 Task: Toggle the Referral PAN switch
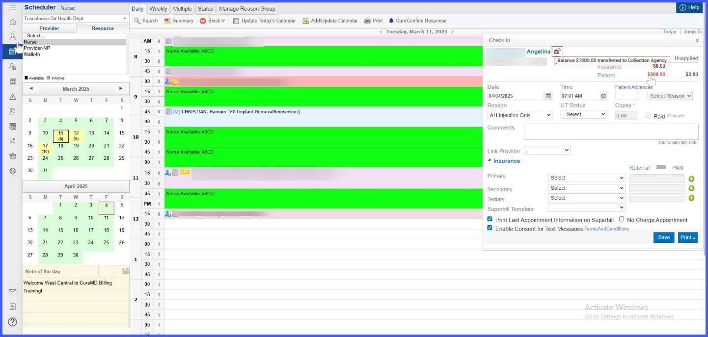pyautogui.click(x=658, y=167)
